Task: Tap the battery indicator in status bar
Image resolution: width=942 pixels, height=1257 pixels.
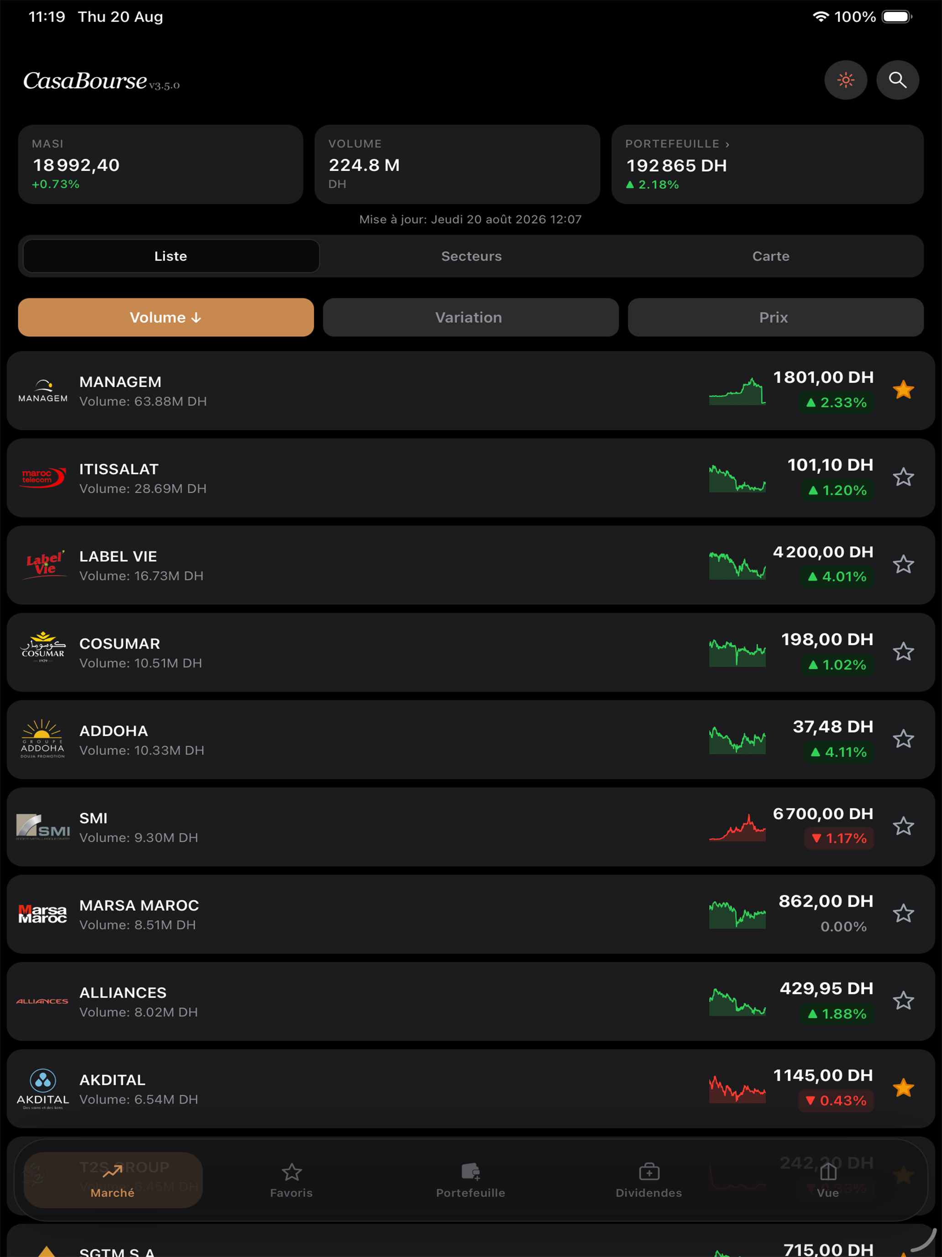Action: coord(897,16)
